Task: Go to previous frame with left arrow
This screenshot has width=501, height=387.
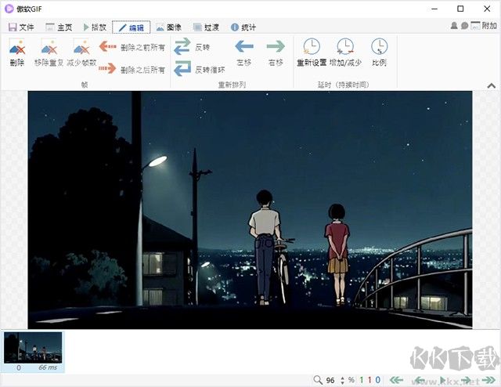Action: click(x=420, y=380)
